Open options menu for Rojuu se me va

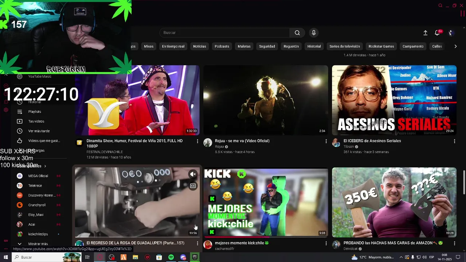coord(326,141)
